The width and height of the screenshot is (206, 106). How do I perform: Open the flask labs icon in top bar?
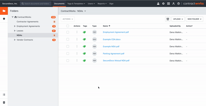pos(158,4)
